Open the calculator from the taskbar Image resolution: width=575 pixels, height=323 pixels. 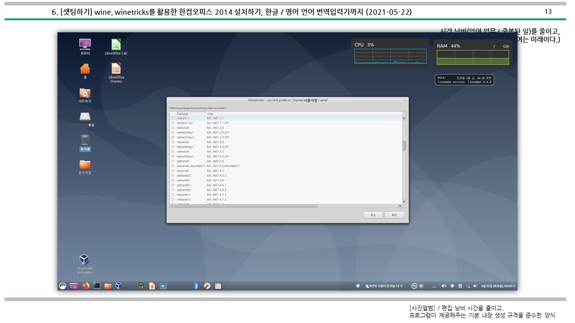(141, 286)
